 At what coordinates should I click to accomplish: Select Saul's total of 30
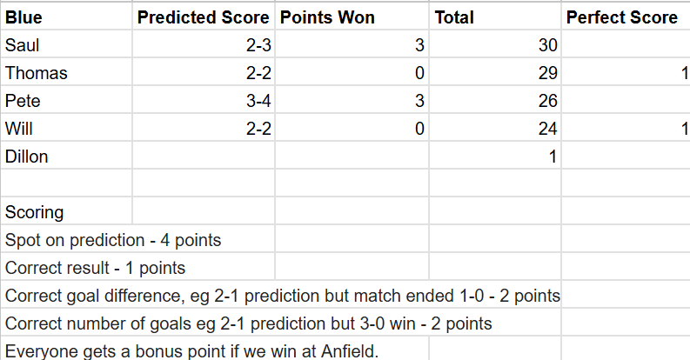click(x=494, y=45)
